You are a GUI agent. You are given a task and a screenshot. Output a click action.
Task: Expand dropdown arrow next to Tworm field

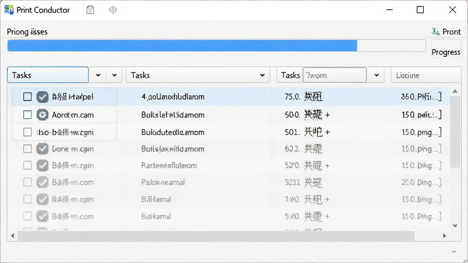coord(377,75)
